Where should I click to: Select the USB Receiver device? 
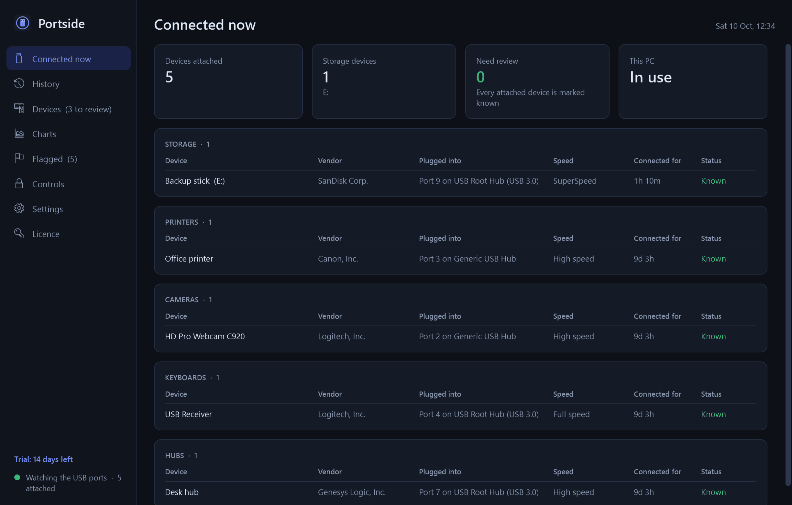pos(189,414)
